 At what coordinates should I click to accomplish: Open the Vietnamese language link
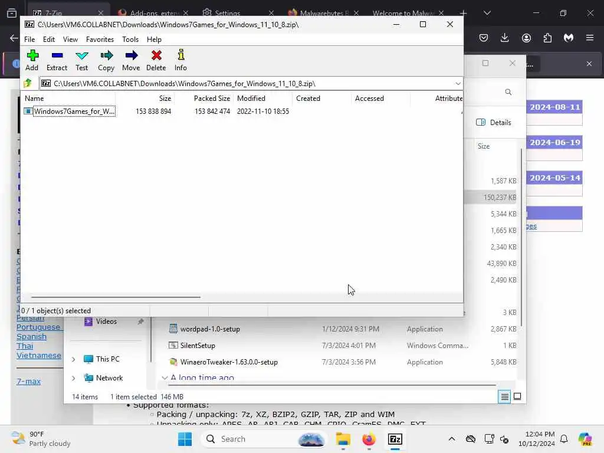(39, 355)
